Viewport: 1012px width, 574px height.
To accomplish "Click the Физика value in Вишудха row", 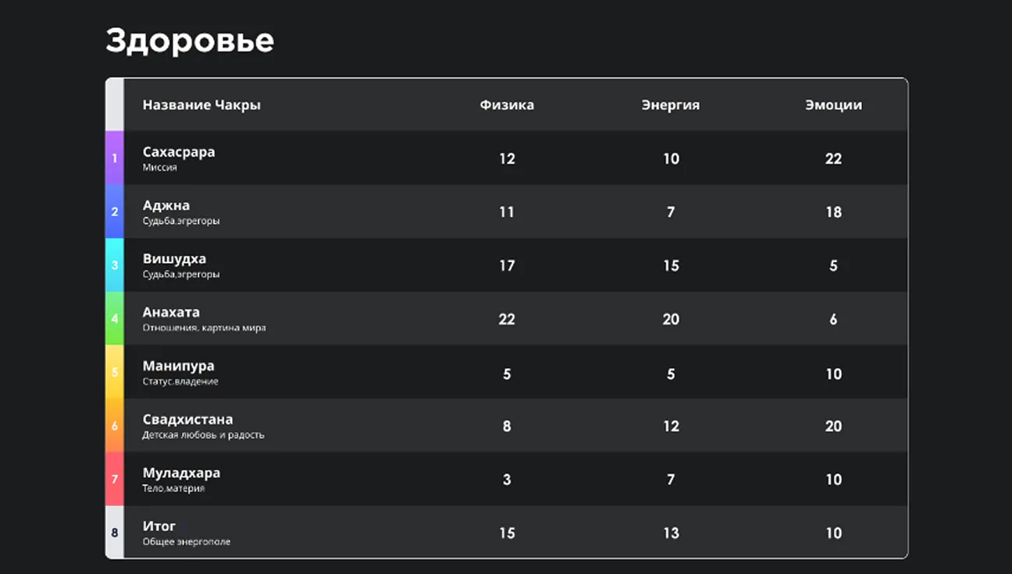I will [x=507, y=266].
